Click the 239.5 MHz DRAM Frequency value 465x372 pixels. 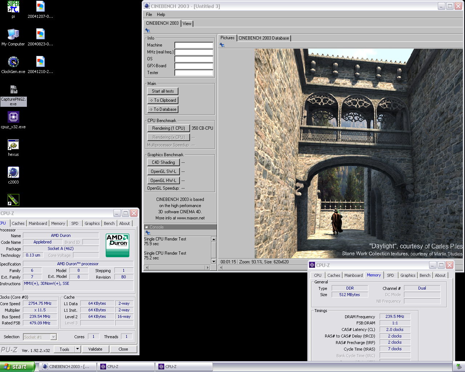point(395,317)
